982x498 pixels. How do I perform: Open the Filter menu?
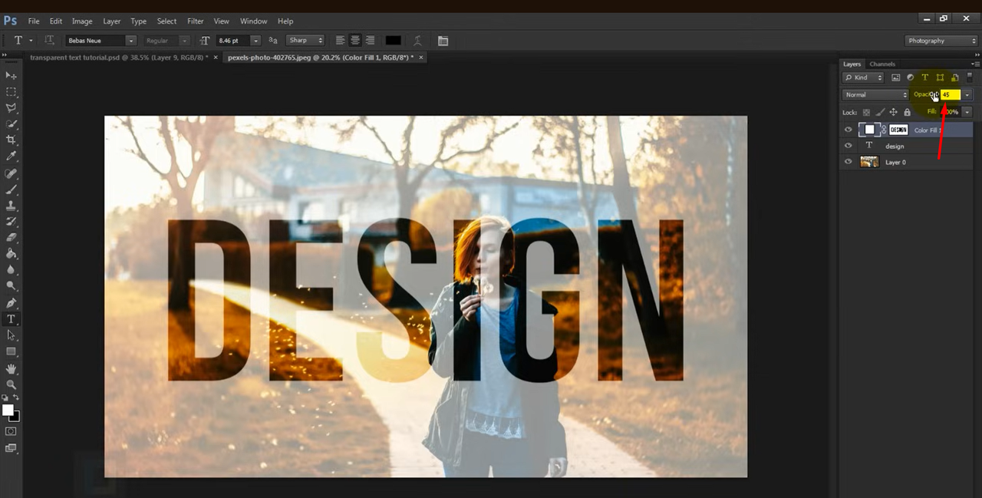click(x=196, y=21)
